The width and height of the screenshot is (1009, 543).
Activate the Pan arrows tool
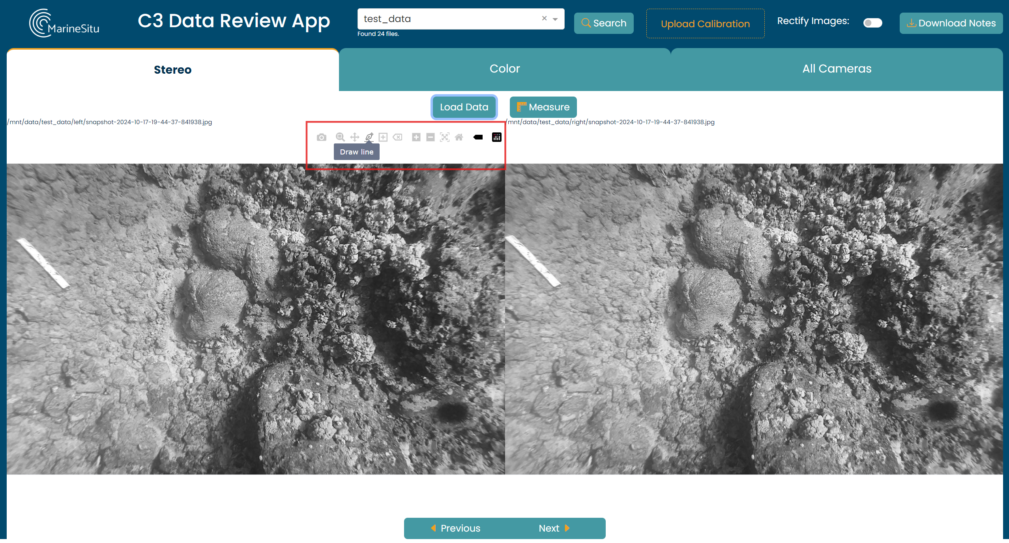354,137
